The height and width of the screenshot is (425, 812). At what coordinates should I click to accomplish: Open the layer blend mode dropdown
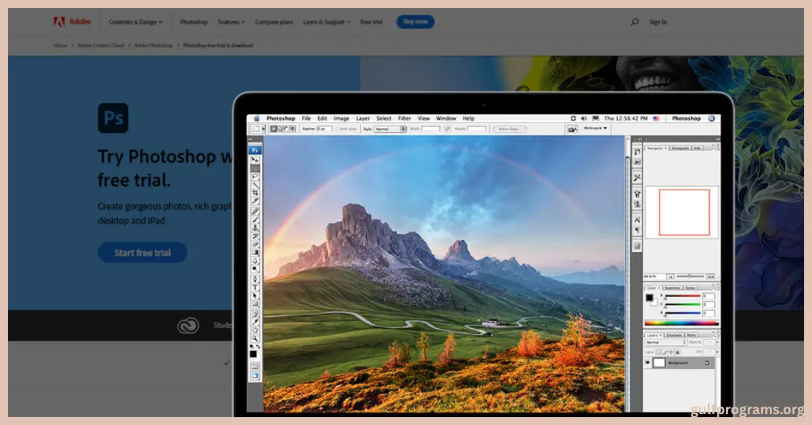point(666,342)
